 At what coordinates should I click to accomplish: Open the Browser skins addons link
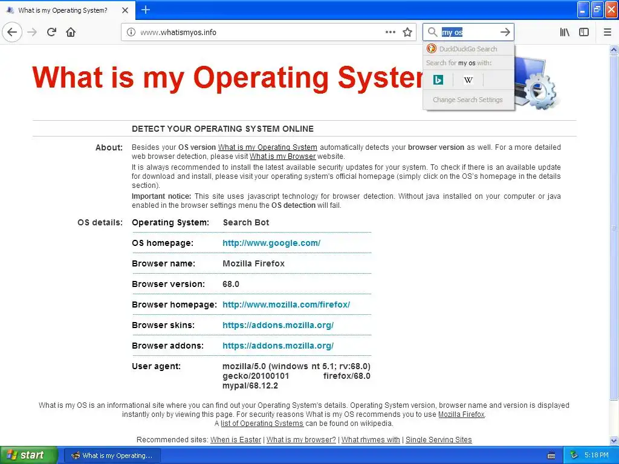point(278,325)
